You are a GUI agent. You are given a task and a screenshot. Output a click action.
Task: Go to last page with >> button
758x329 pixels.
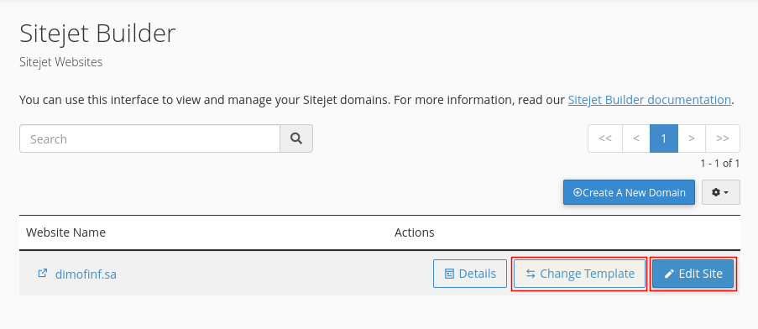point(722,138)
